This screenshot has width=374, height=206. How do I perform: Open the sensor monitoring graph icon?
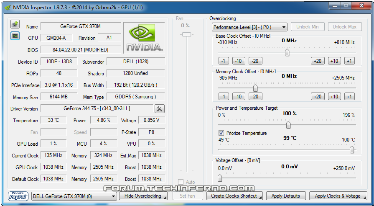coord(15,36)
